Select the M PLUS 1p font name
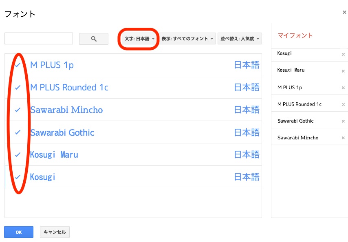The width and height of the screenshot is (348, 242). click(52, 65)
